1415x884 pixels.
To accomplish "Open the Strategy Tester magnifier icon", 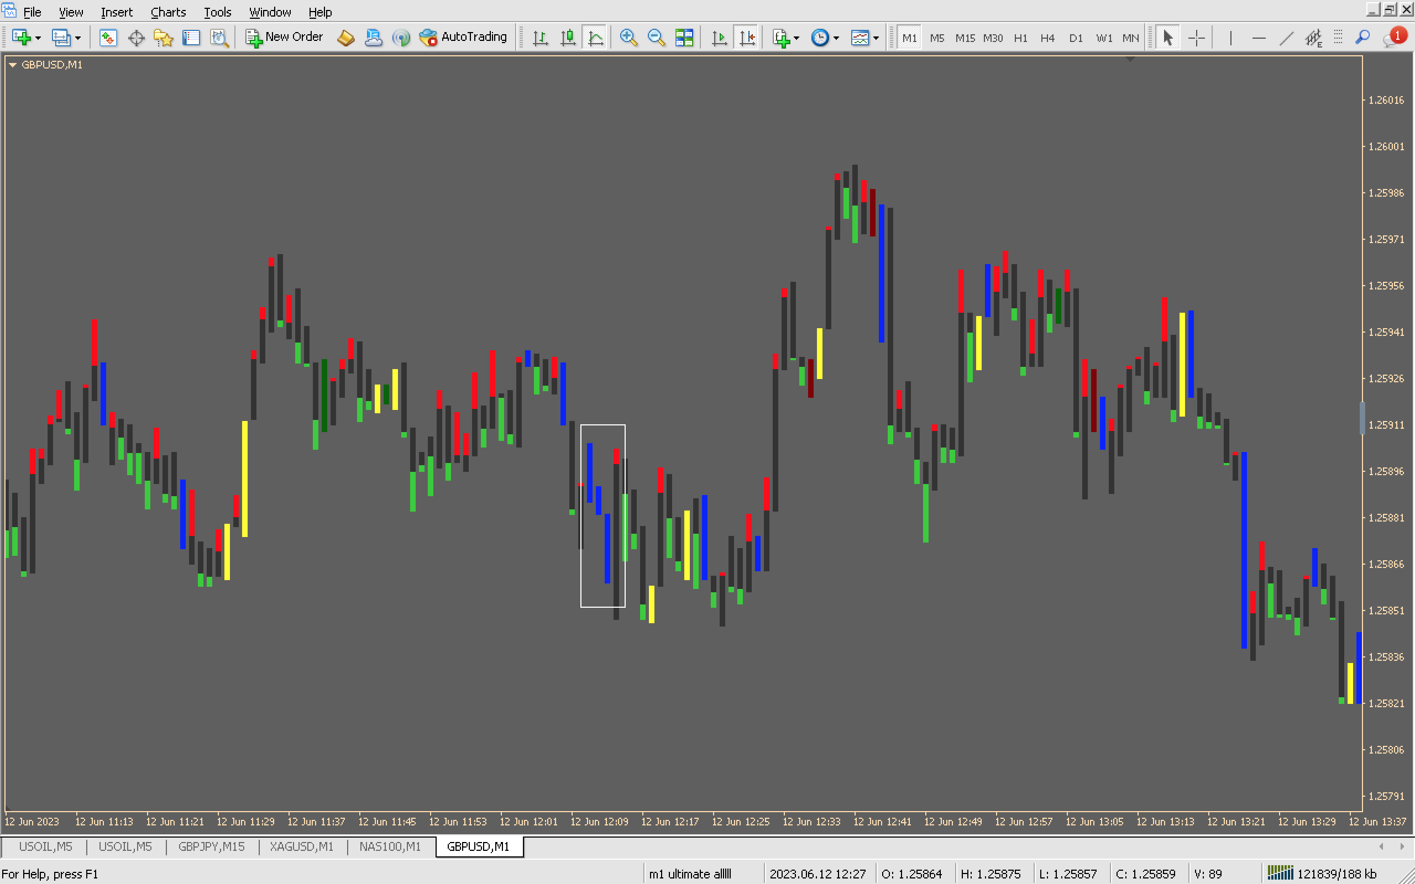I will pos(219,38).
